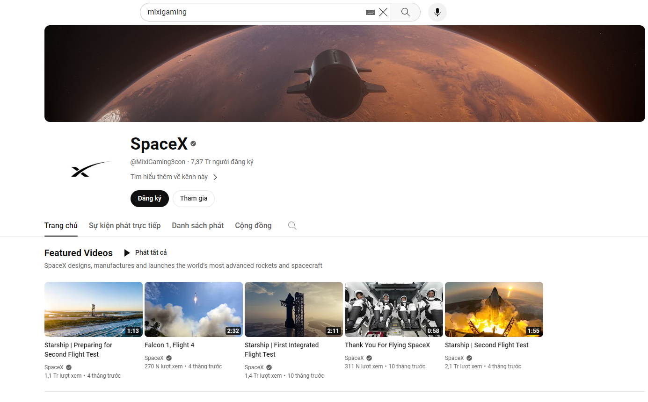This screenshot has height=402, width=648.
Task: Expand Tìm hiểu thêm về kênh này
Action: click(170, 176)
